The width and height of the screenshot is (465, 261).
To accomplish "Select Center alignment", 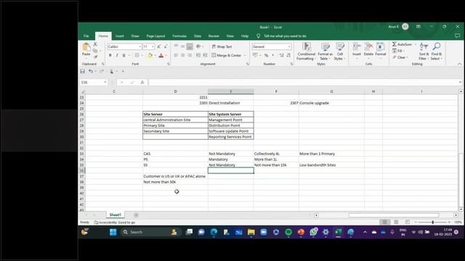I will [182, 55].
